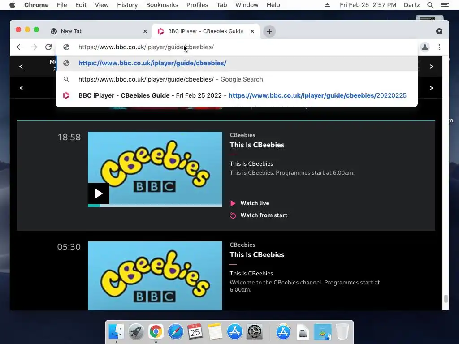Viewport: 459px width, 344px height.
Task: Move to next channel with lower right arrow
Action: (432, 88)
